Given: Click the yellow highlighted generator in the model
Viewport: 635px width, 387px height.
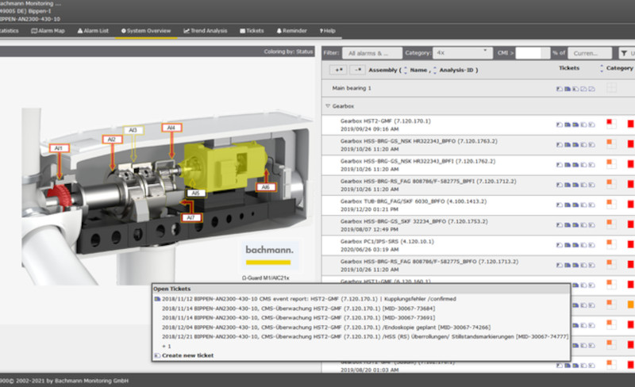Looking at the screenshot, I should (x=224, y=165).
